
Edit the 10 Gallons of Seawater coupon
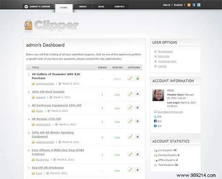point(130,78)
